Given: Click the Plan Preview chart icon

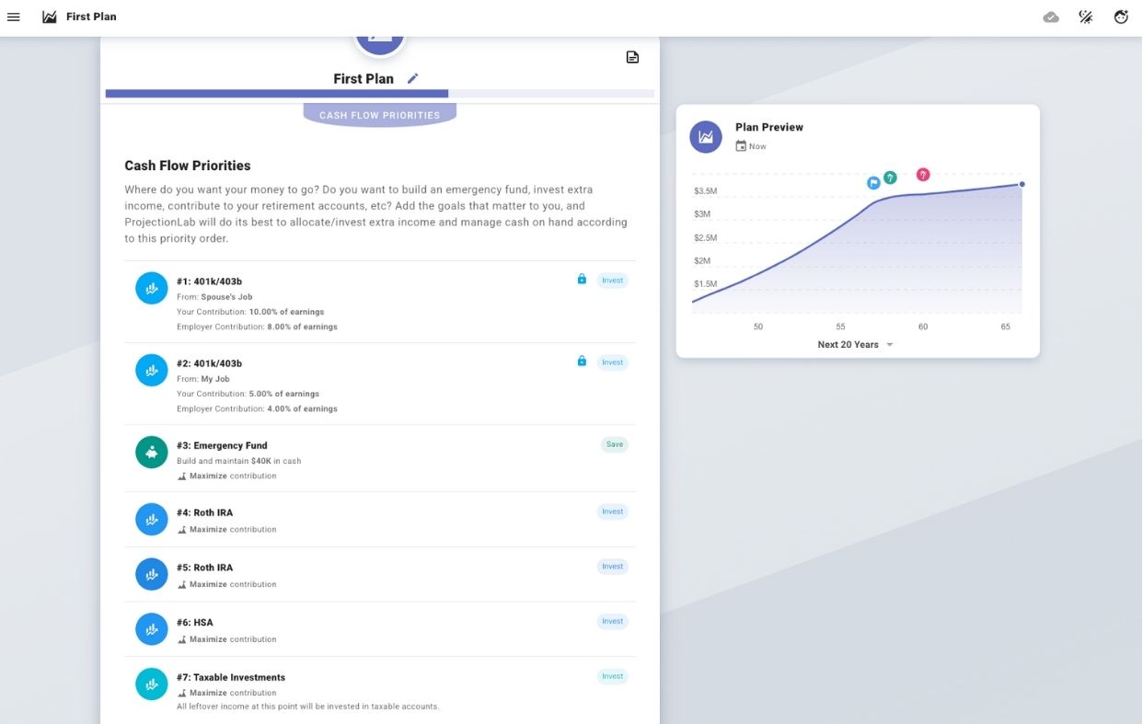Looking at the screenshot, I should click(x=706, y=137).
